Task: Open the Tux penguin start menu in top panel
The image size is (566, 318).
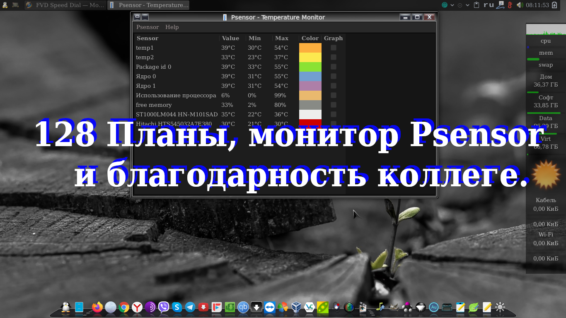Action: pyautogui.click(x=5, y=5)
